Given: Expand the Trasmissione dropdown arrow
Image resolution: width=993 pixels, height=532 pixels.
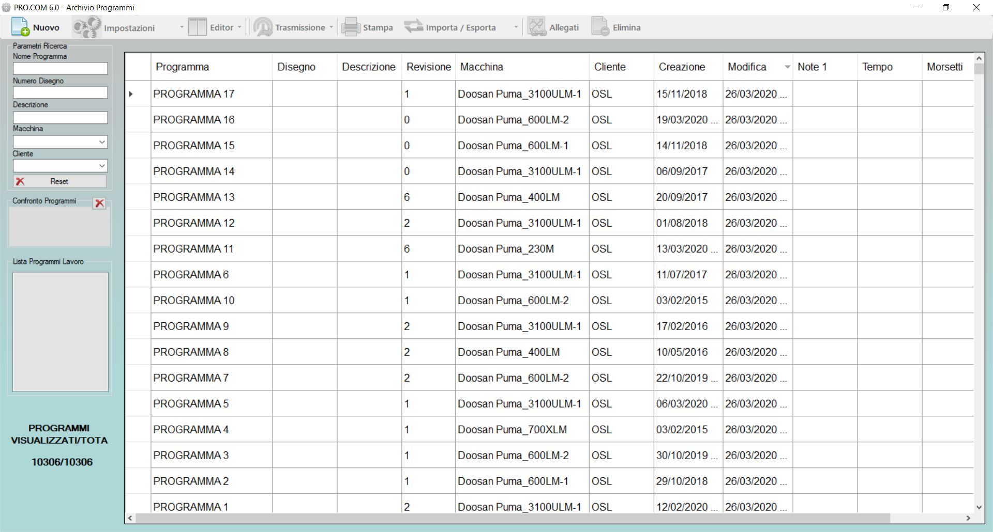Looking at the screenshot, I should coord(332,27).
